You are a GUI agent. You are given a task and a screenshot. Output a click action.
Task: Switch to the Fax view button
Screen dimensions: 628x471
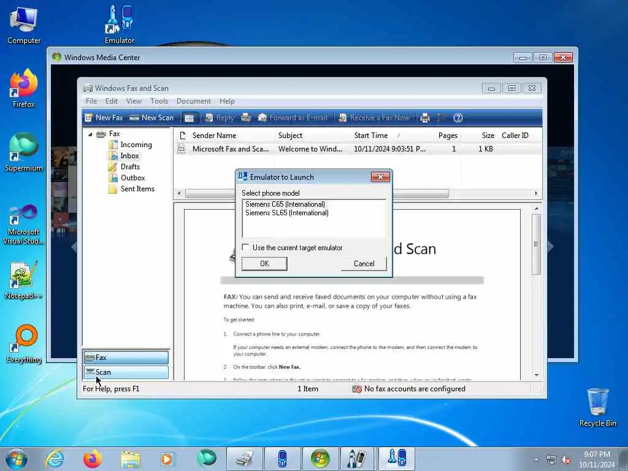(126, 358)
